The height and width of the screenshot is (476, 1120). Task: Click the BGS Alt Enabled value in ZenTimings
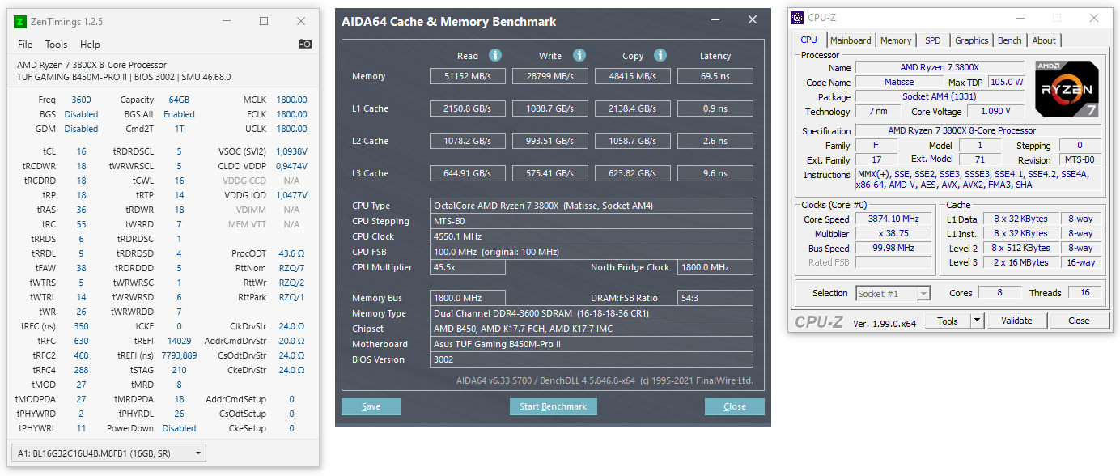click(179, 114)
